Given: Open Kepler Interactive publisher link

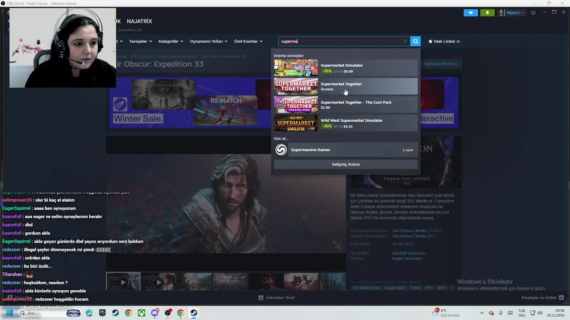Looking at the screenshot, I should [x=408, y=259].
